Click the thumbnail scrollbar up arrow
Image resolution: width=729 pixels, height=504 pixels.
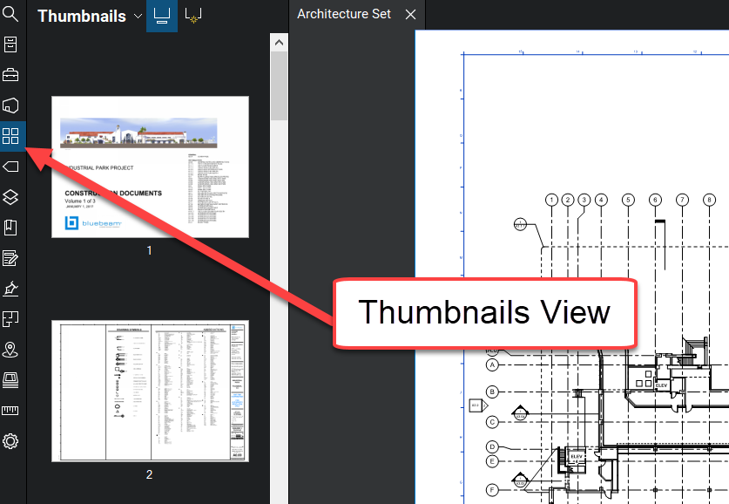coord(279,41)
